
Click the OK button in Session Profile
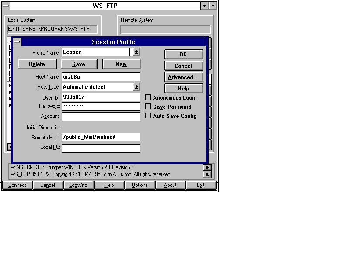click(x=184, y=54)
